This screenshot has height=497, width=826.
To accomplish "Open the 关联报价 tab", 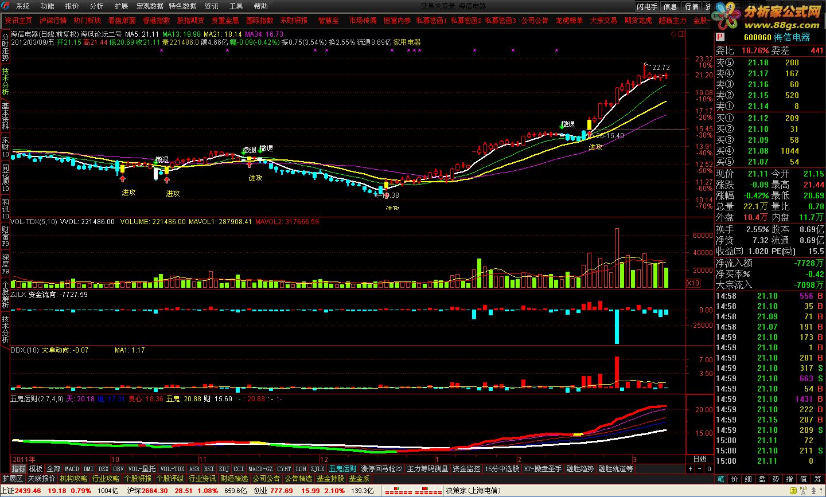I will pos(42,478).
